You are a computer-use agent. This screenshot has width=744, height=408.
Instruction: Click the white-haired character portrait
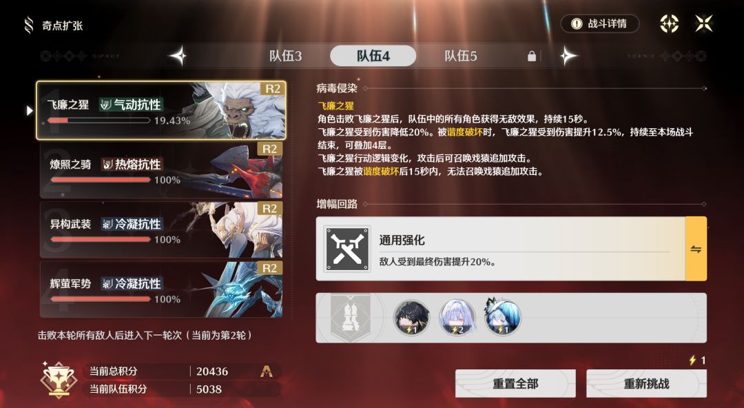(457, 317)
